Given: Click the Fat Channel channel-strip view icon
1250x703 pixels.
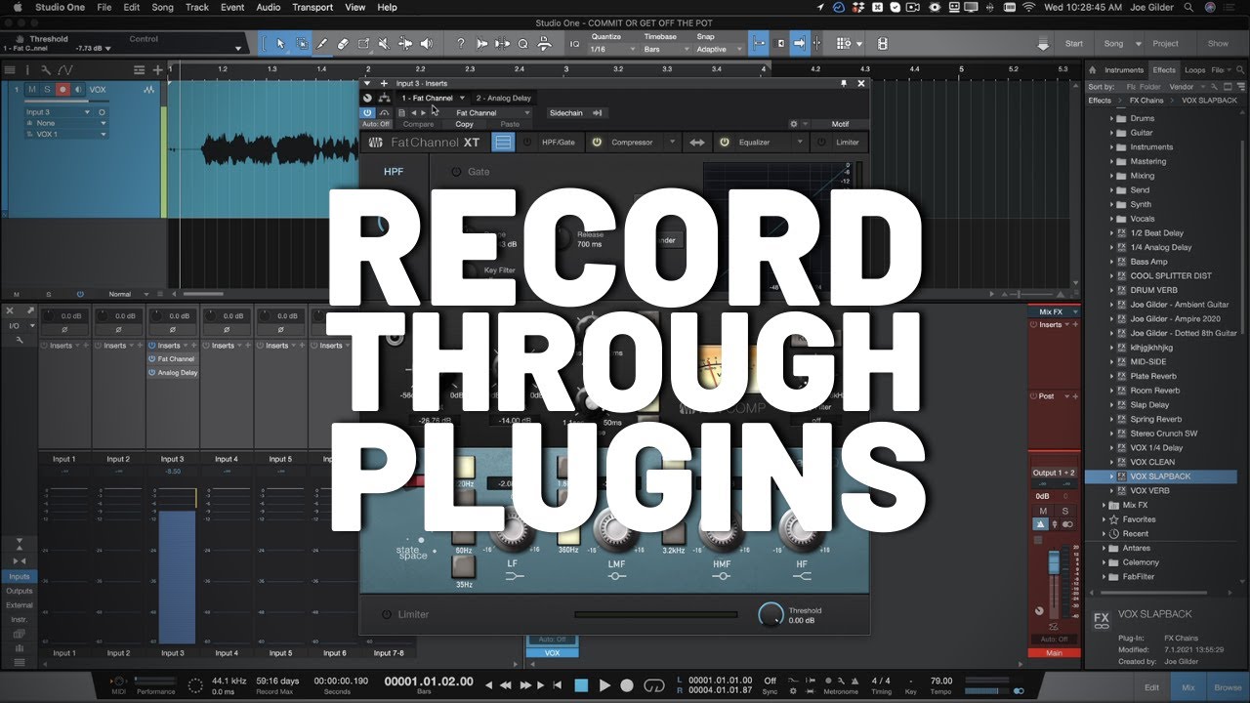Looking at the screenshot, I should pyautogui.click(x=502, y=143).
